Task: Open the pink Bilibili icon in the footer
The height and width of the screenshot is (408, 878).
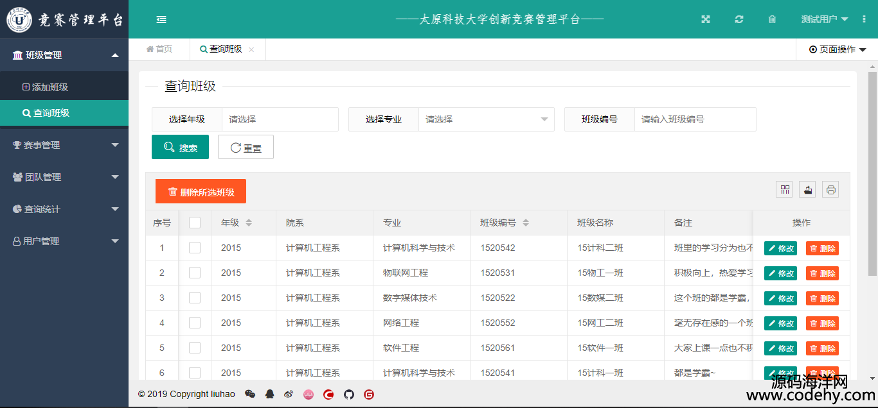Action: coord(309,395)
